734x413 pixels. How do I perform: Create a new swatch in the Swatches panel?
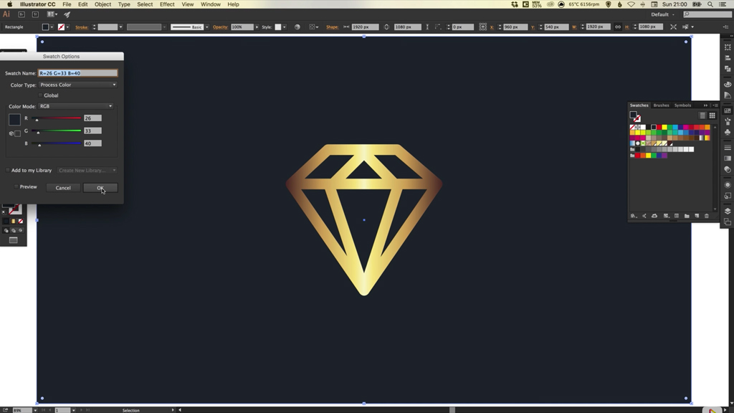(x=696, y=215)
